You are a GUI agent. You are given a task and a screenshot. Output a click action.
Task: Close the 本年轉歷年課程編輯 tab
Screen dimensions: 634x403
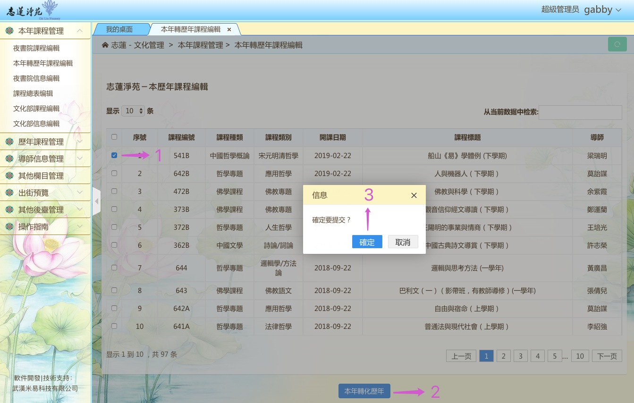coord(229,29)
